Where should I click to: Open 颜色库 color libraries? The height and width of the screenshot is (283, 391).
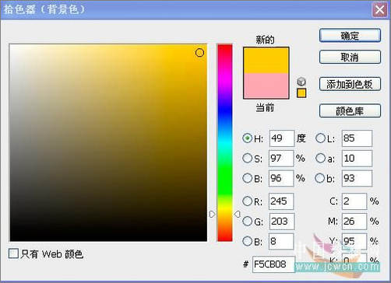click(350, 111)
